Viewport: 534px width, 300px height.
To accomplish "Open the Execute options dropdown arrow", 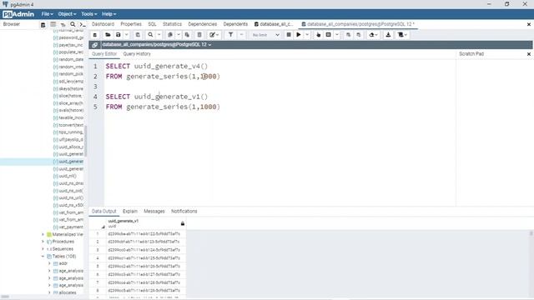I will click(x=307, y=35).
